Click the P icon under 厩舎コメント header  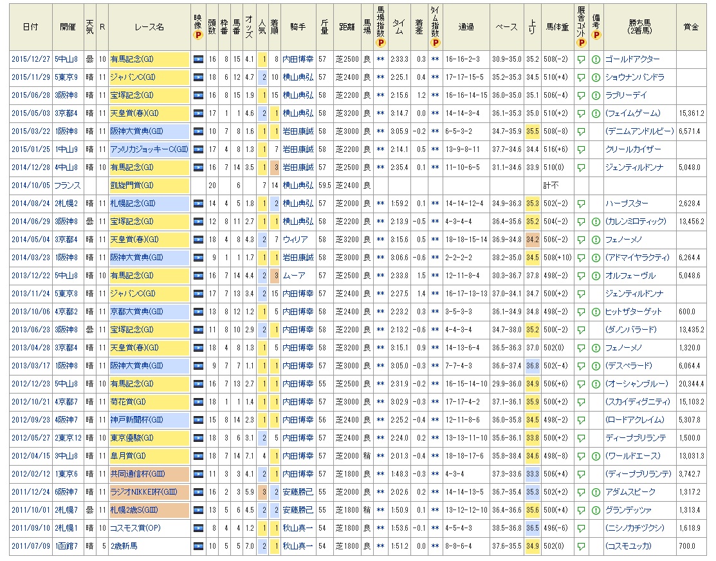(581, 43)
